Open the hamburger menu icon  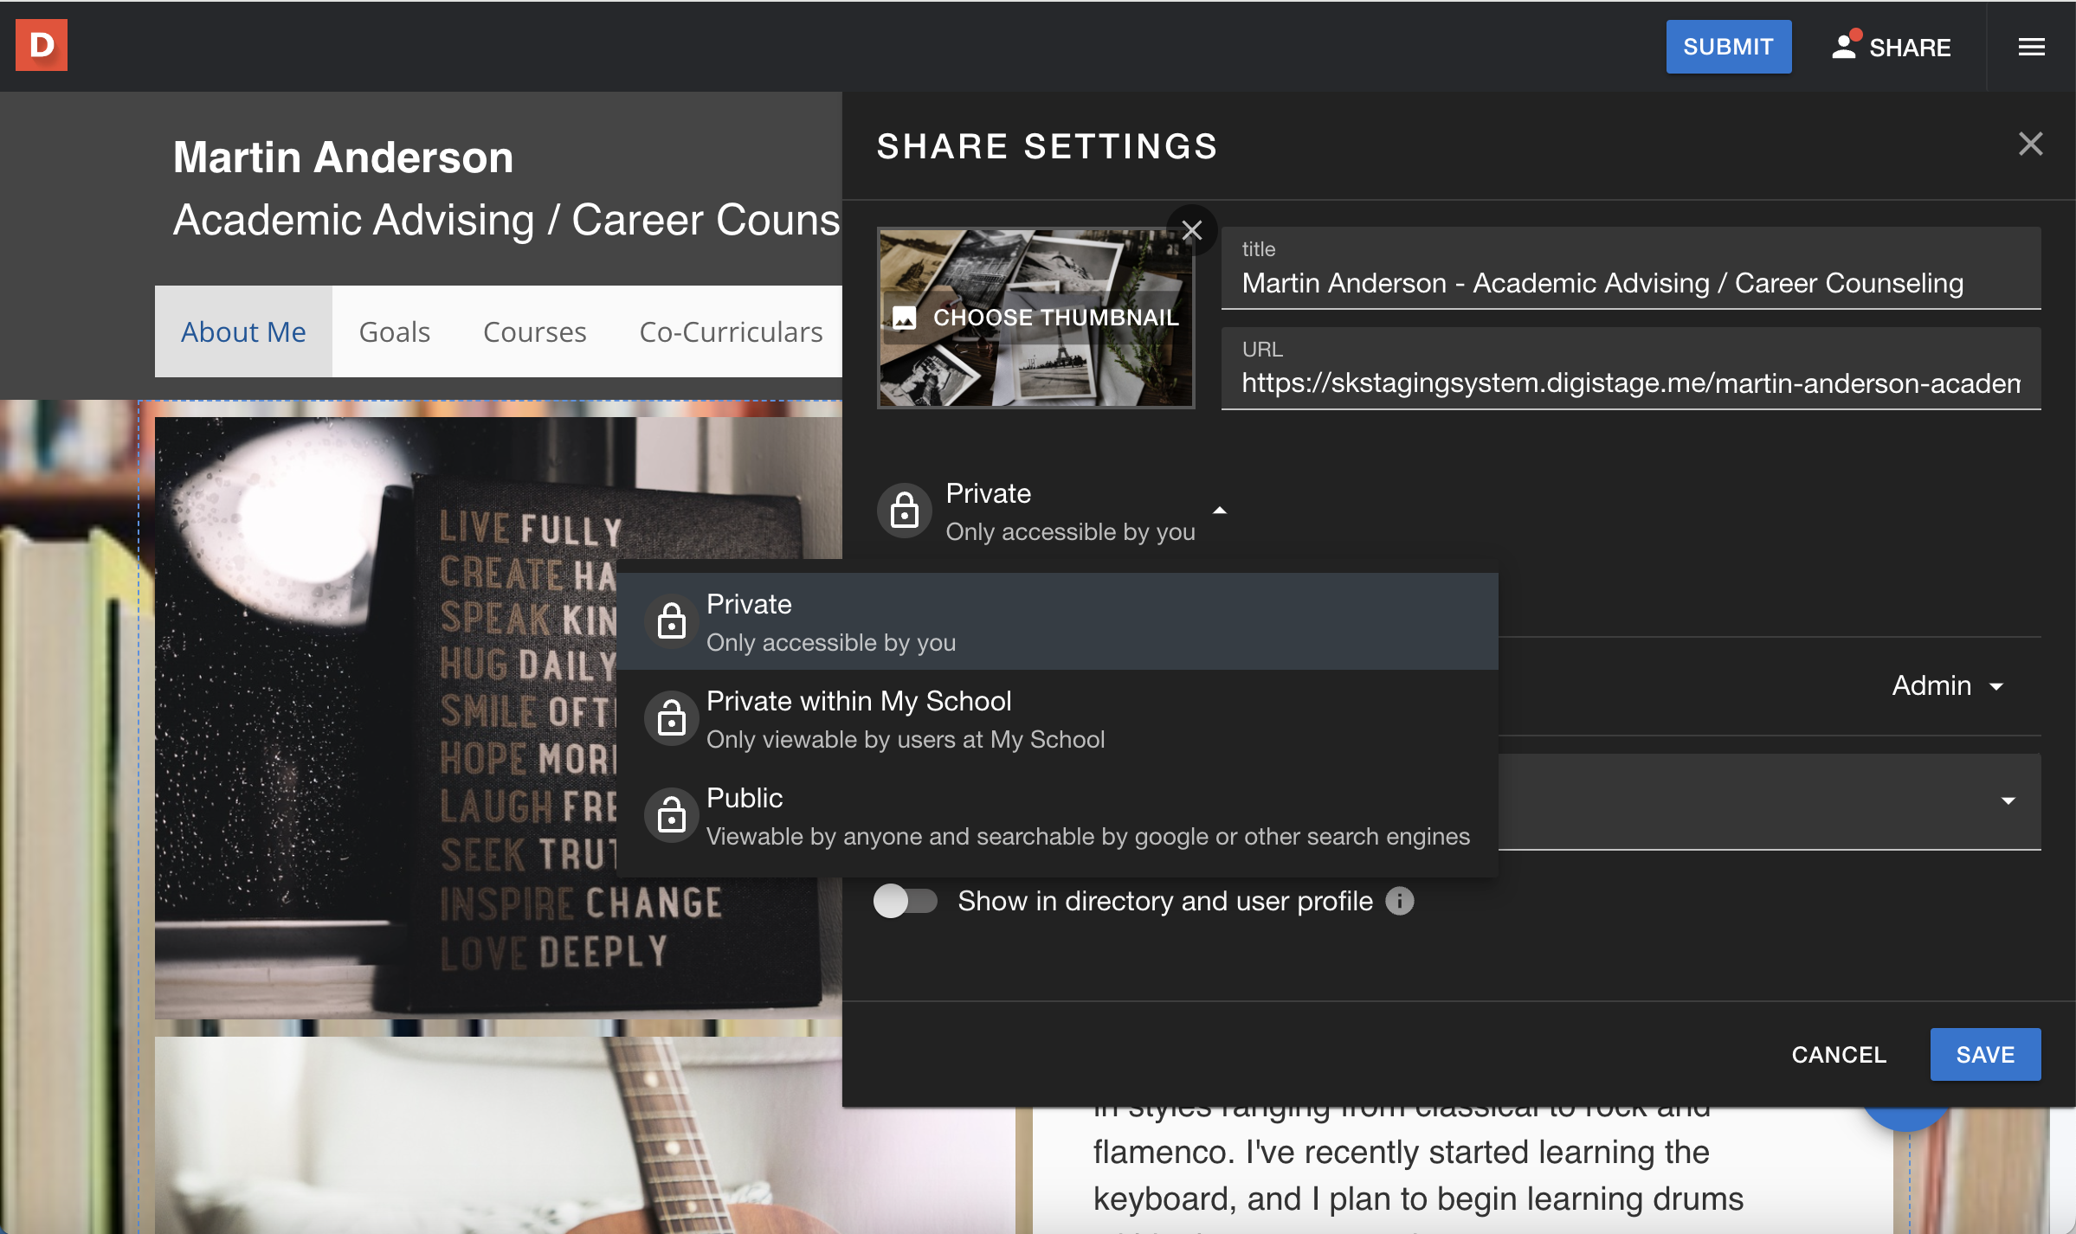(x=2031, y=47)
